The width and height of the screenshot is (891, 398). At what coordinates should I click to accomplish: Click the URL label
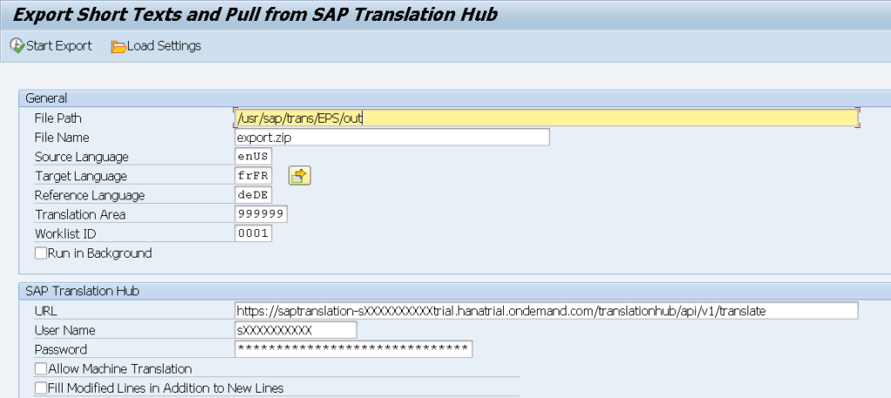(46, 312)
